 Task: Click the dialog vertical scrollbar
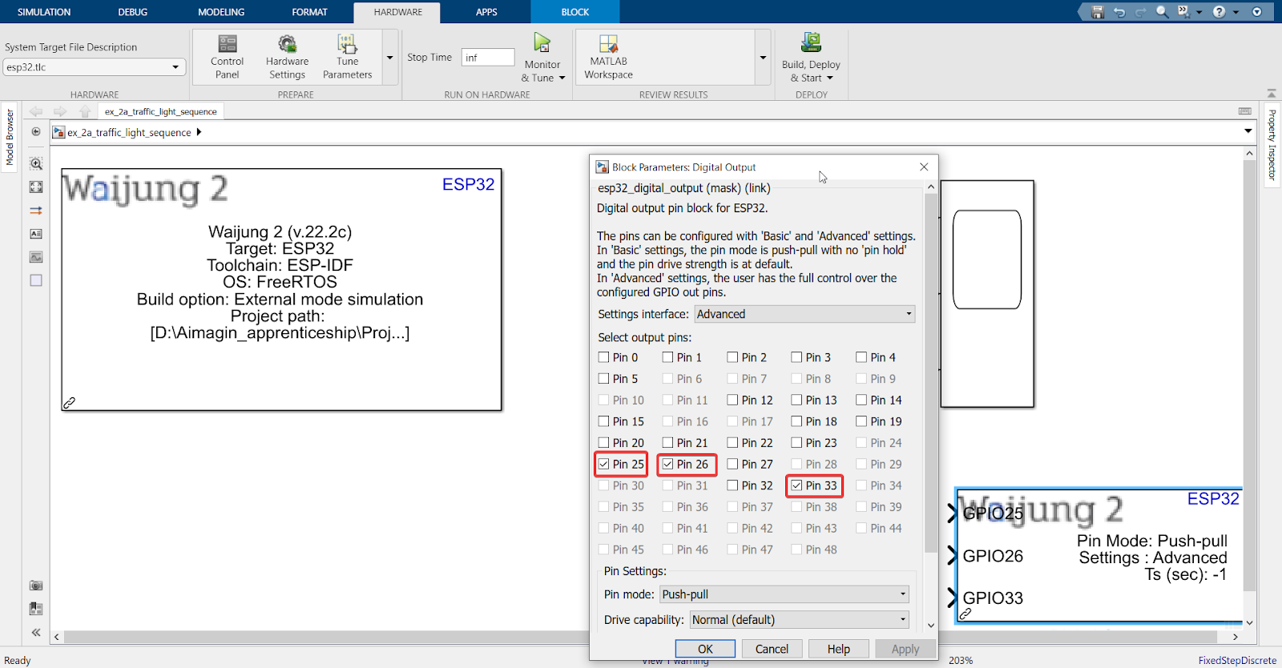pyautogui.click(x=930, y=373)
